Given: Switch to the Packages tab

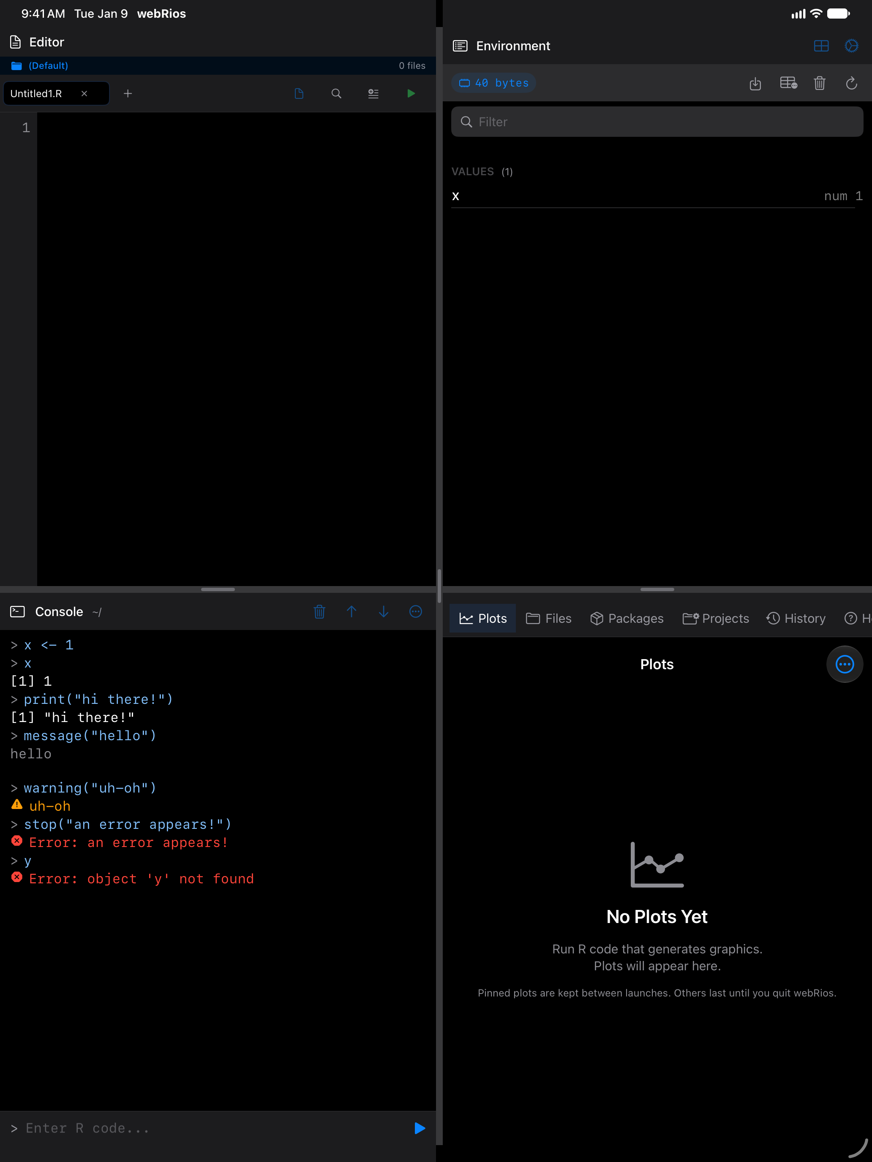Looking at the screenshot, I should [627, 618].
